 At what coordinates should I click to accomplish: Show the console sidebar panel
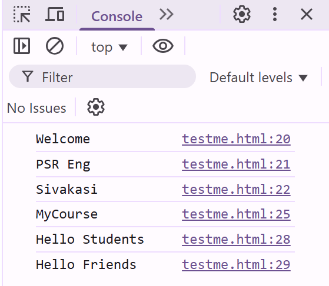[x=22, y=46]
